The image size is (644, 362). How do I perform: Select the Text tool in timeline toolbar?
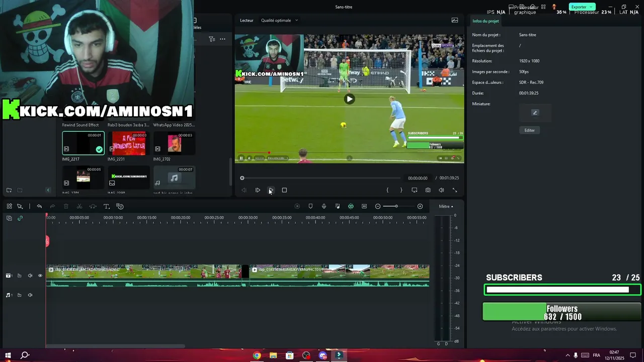(x=107, y=206)
